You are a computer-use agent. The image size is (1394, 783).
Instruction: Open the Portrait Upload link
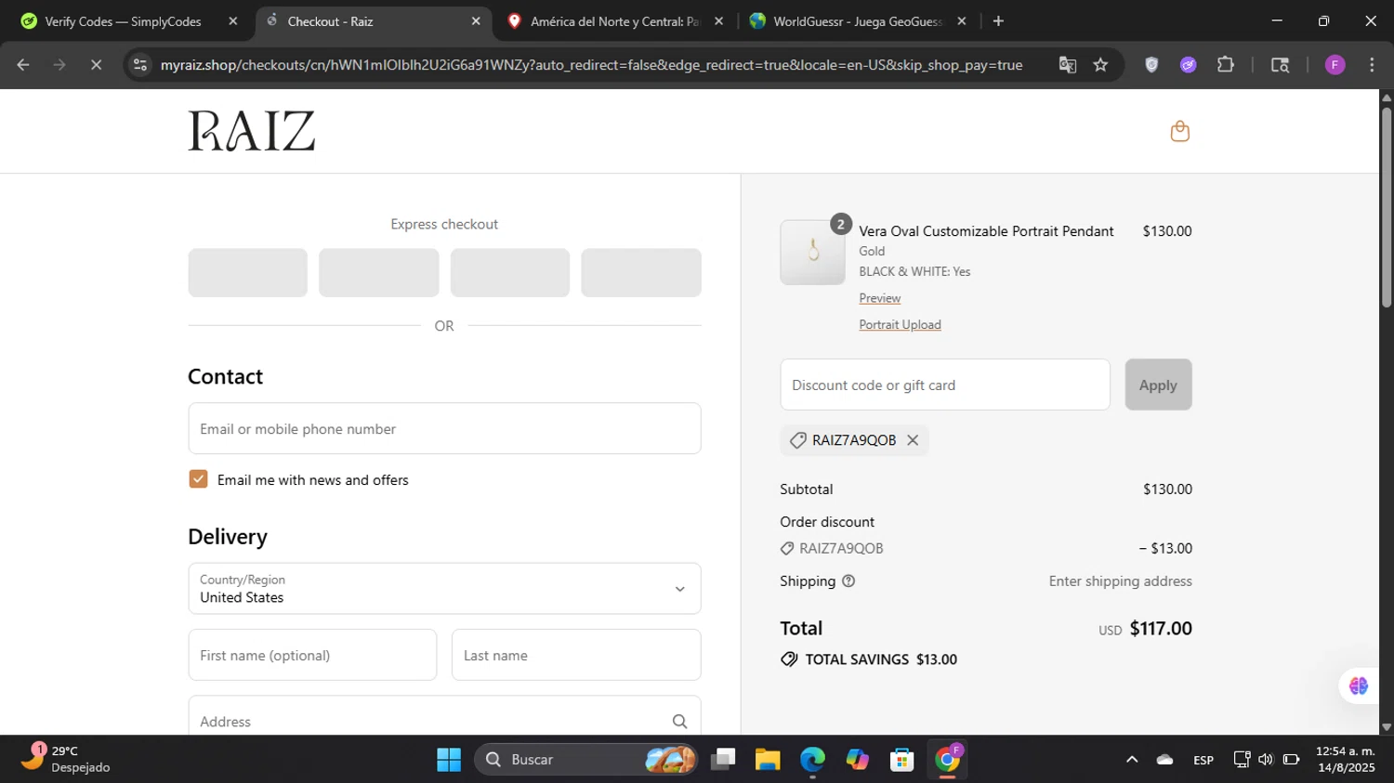coord(900,324)
